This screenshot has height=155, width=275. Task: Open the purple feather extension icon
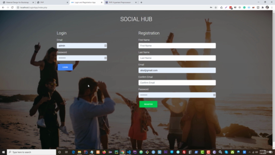226,8
